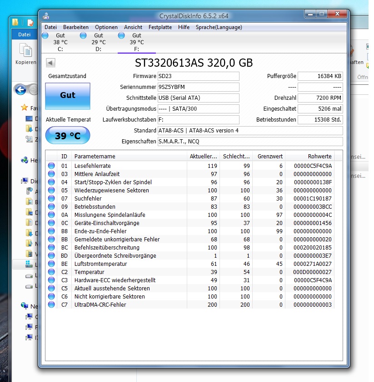374x382 pixels.
Task: Click the CrystalDiskInfo title bar app icon
Action: (x=46, y=16)
